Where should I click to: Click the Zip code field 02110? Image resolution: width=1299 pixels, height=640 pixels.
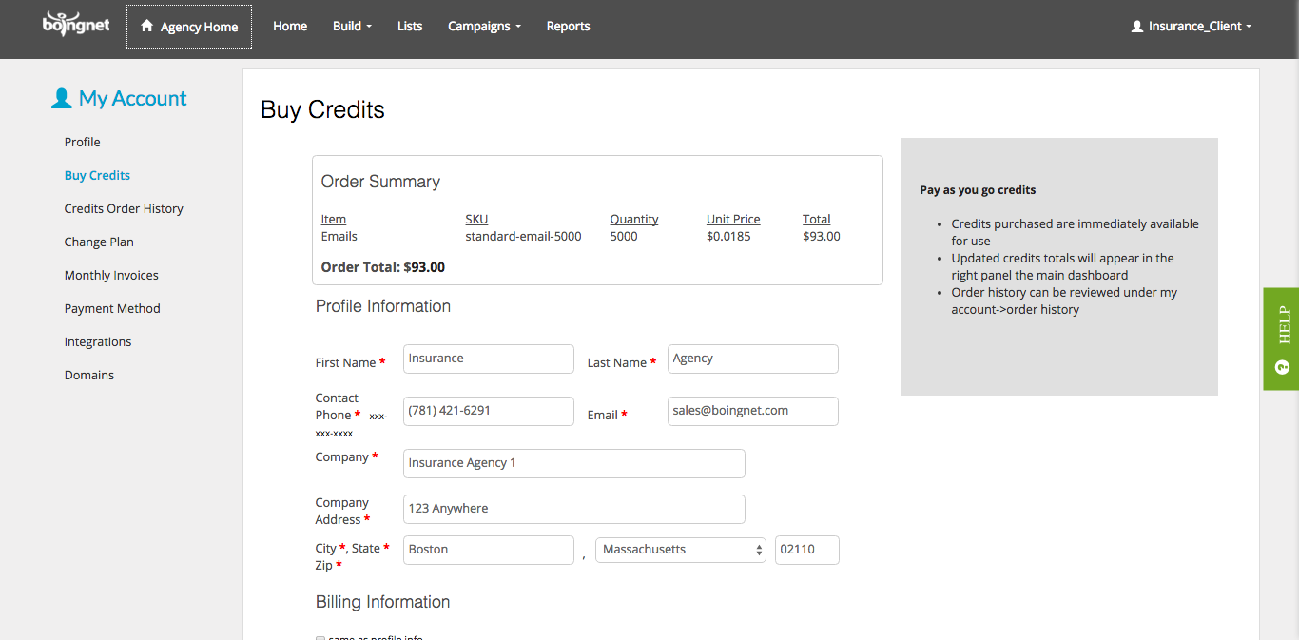[x=807, y=550]
